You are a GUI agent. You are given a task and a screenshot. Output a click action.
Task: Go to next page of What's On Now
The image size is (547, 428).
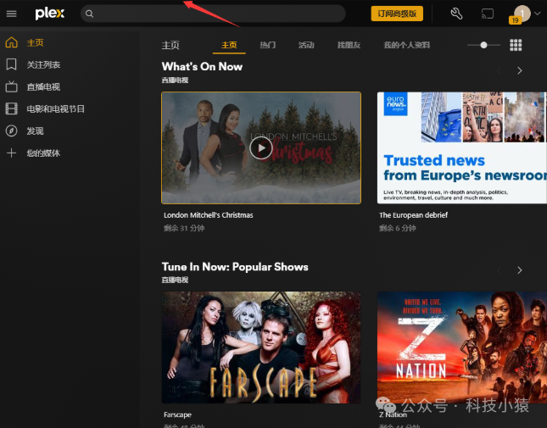point(520,70)
